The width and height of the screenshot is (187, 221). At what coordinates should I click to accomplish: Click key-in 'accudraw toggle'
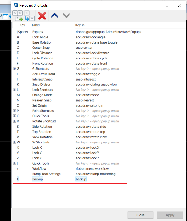pyautogui.click(x=88, y=74)
